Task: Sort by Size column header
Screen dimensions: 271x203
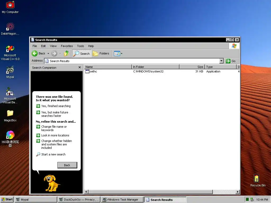Action: (192, 67)
